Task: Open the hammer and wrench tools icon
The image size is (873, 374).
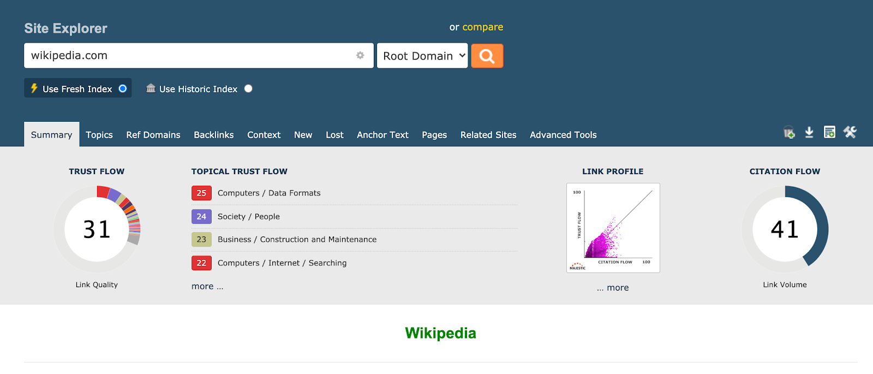Action: coord(850,132)
